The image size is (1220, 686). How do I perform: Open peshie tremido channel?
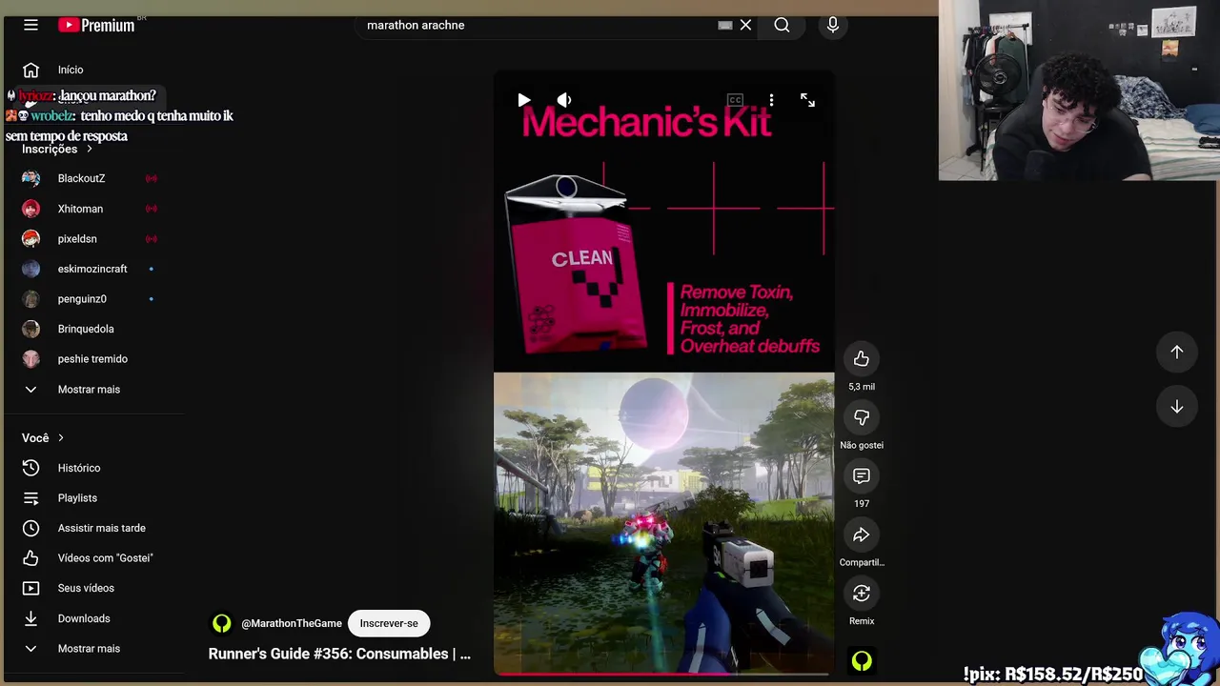pos(92,359)
